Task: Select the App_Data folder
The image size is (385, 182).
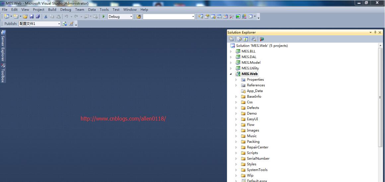Action: pos(255,91)
